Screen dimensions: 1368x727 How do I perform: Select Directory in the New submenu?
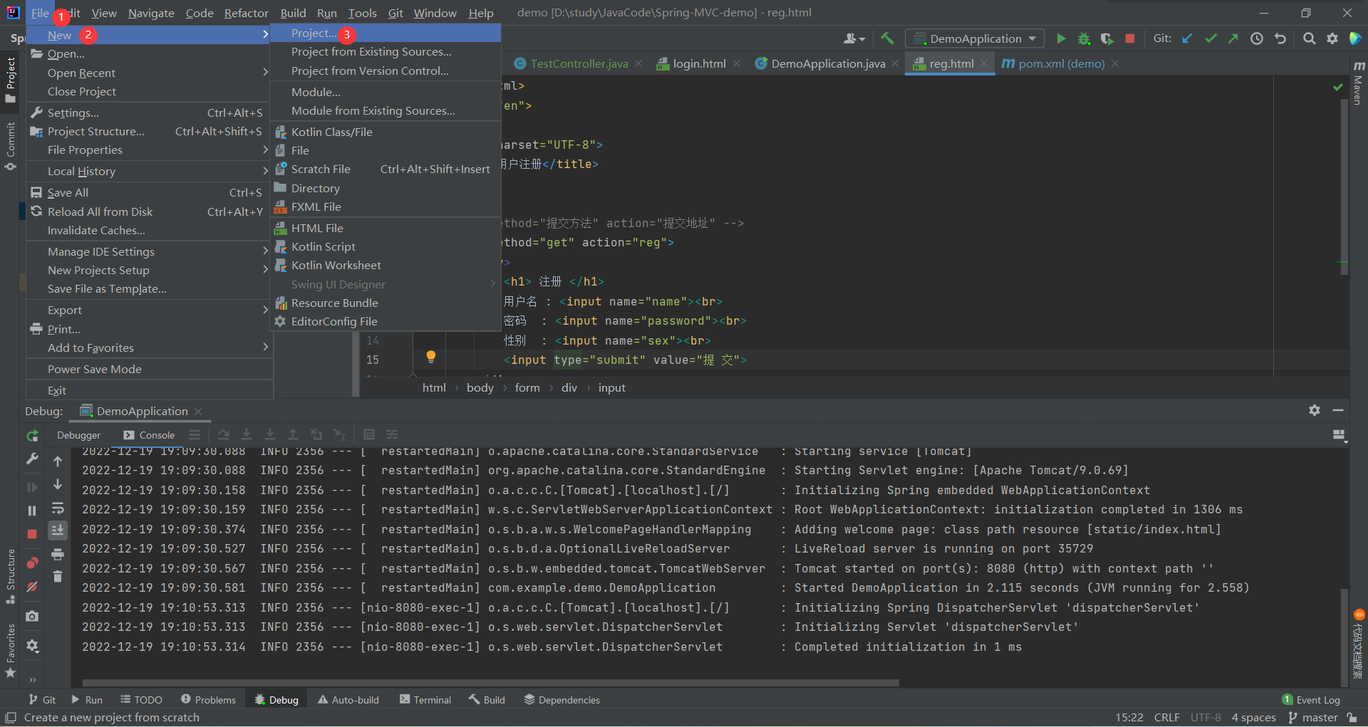(x=385, y=188)
